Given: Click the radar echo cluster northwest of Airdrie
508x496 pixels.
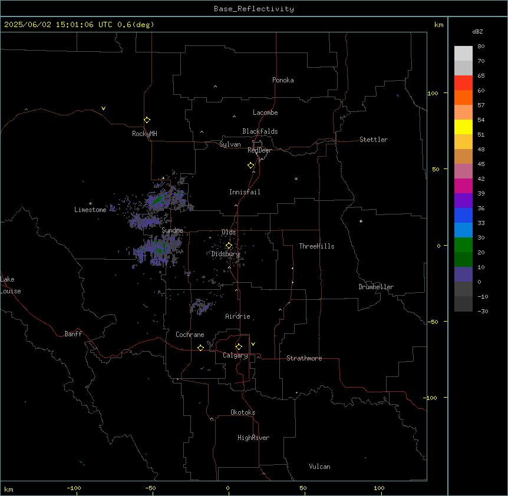Looking at the screenshot, I should click(x=201, y=306).
